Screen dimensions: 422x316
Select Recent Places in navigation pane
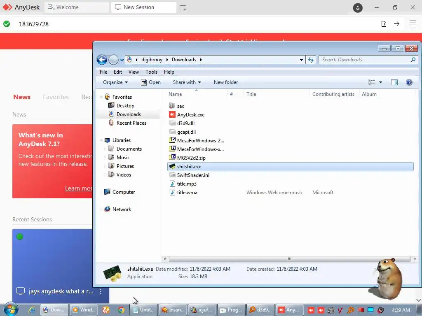pyautogui.click(x=131, y=123)
